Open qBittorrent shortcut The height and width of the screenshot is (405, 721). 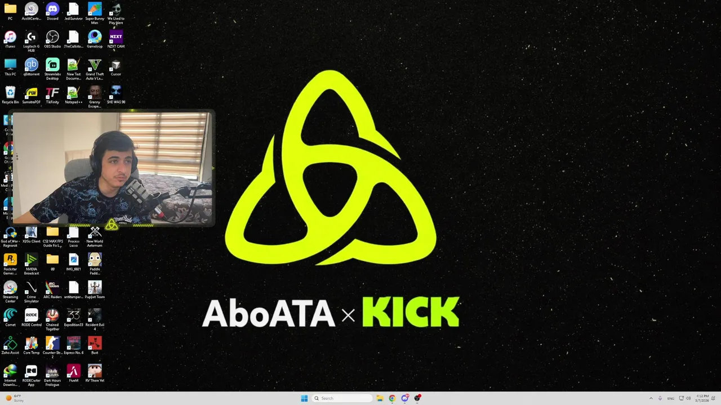click(x=32, y=67)
